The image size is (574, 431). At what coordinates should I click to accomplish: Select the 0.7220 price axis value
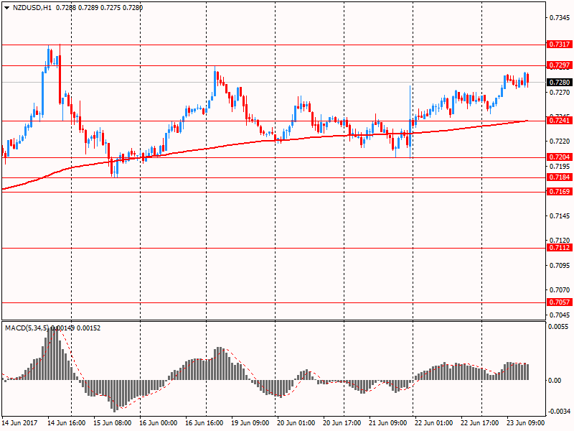click(560, 141)
